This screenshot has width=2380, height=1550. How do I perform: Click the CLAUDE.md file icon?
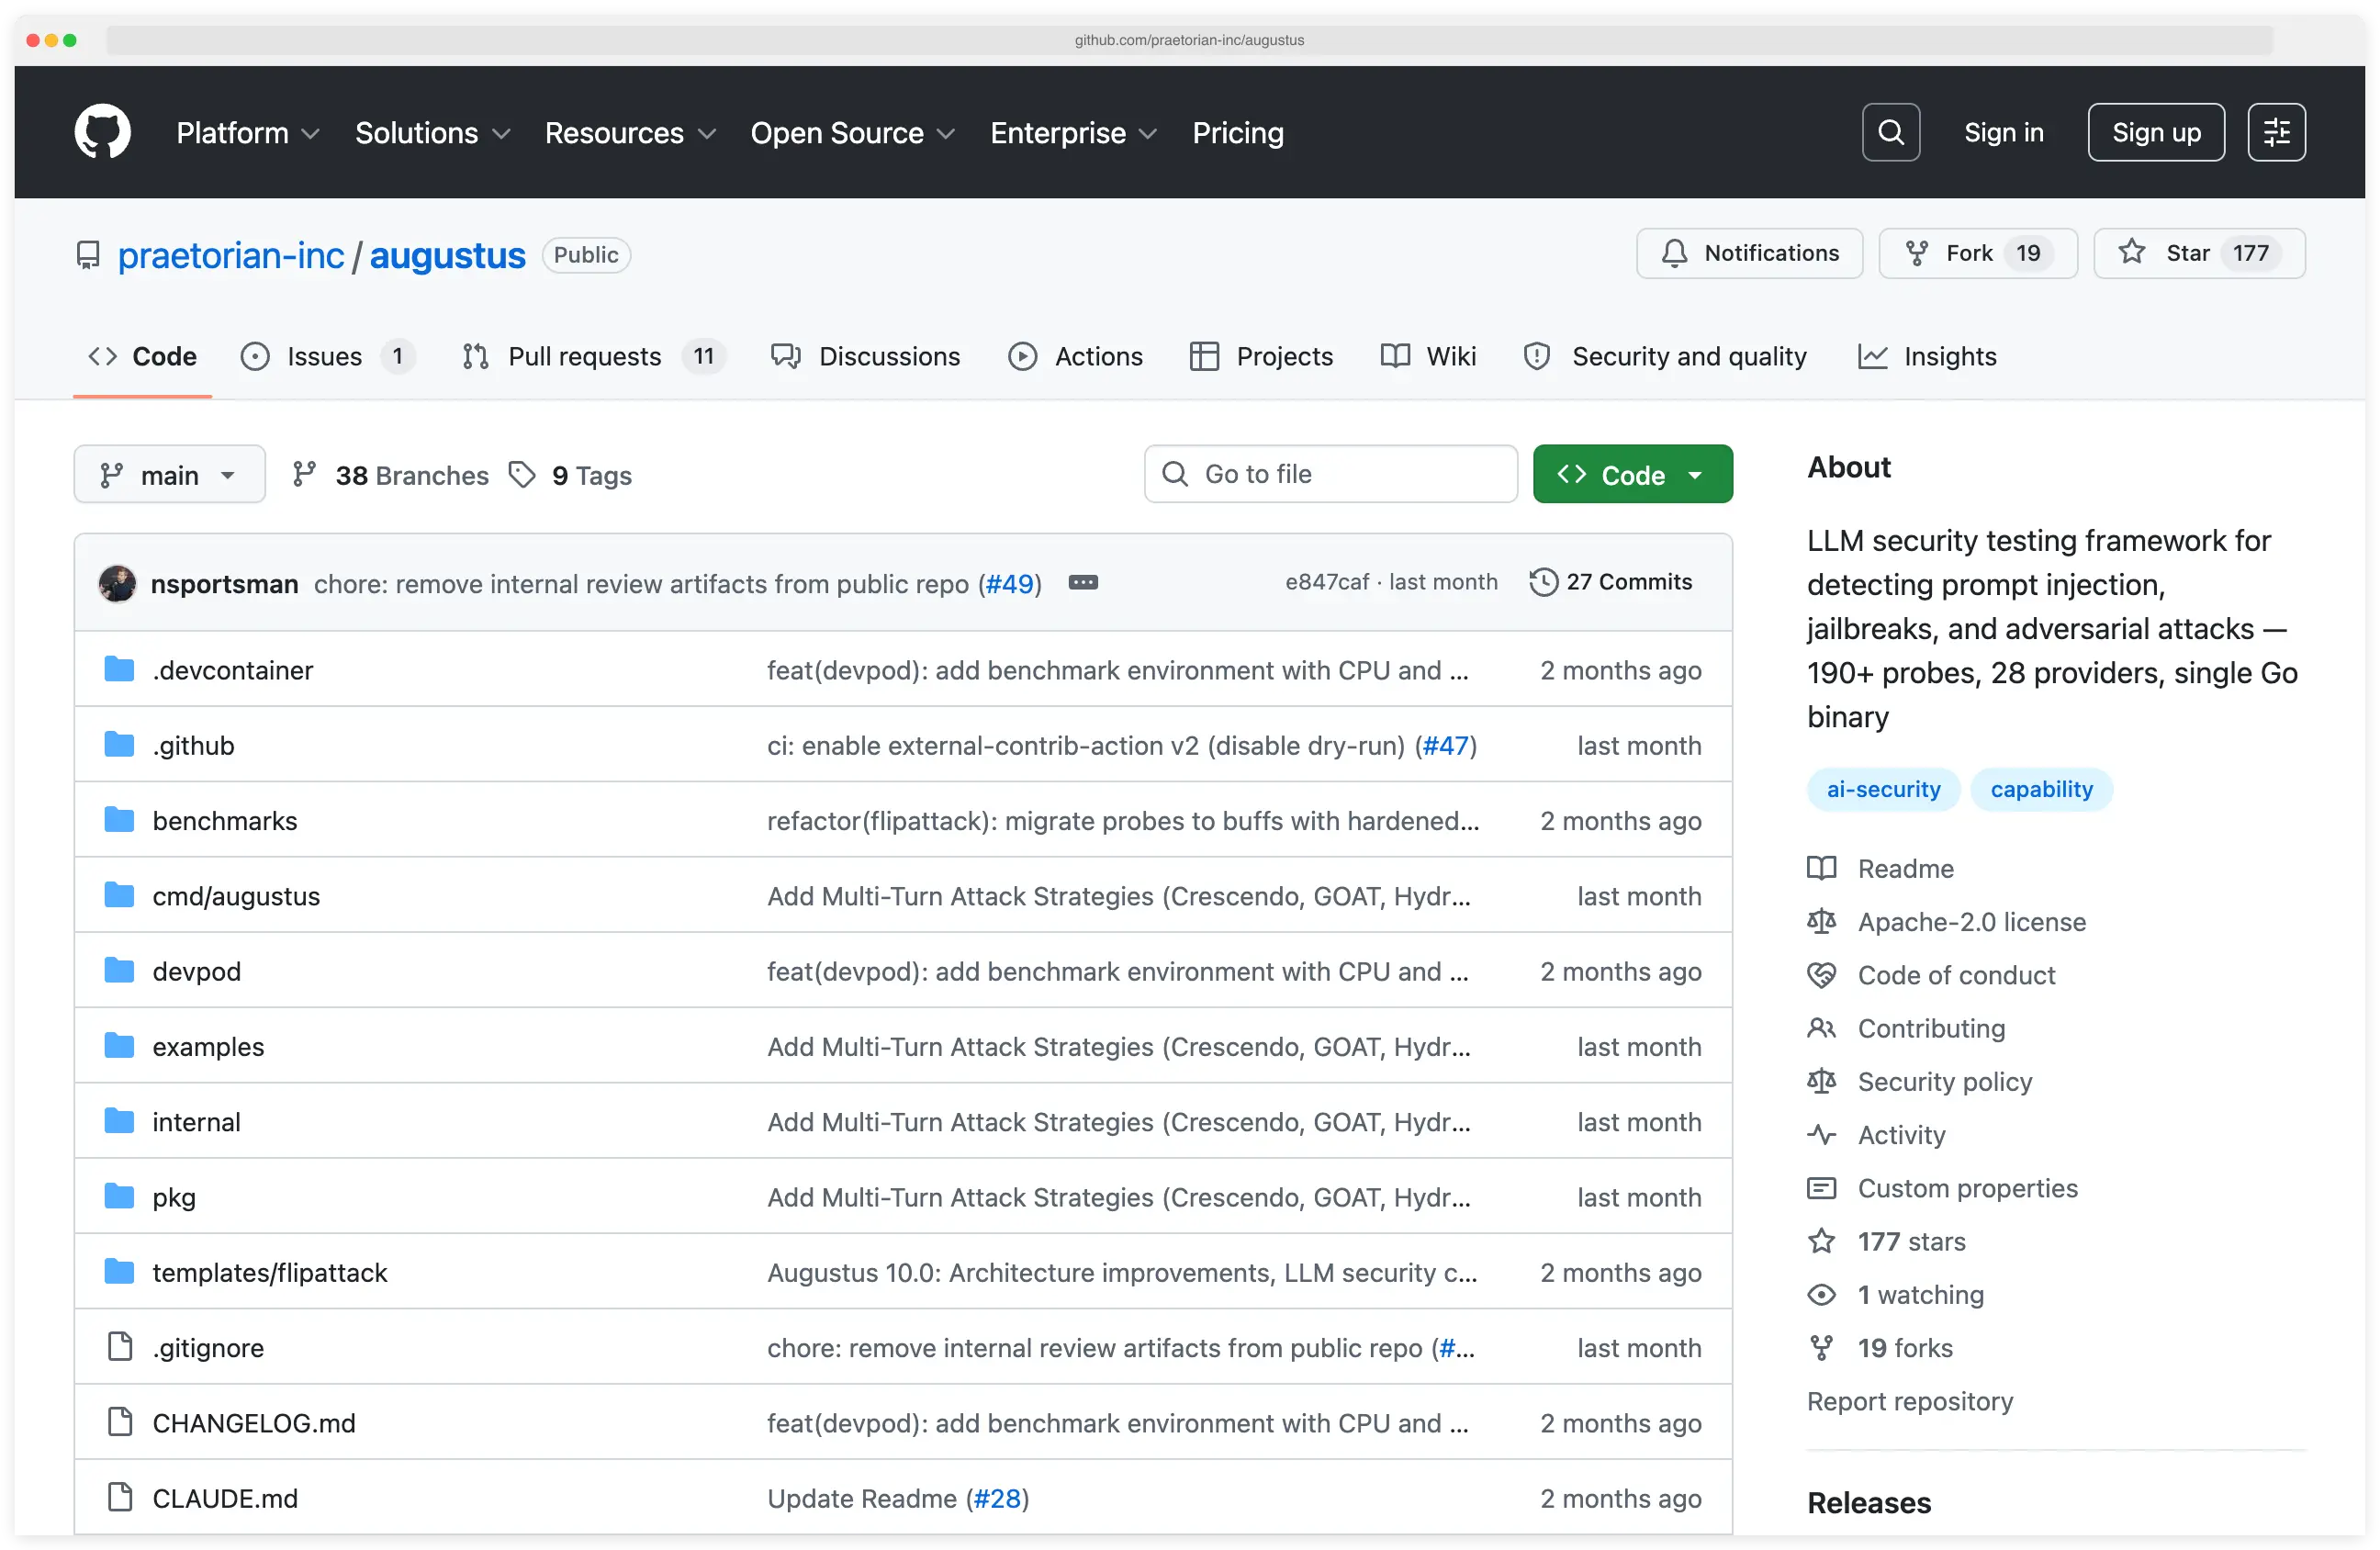point(120,1497)
